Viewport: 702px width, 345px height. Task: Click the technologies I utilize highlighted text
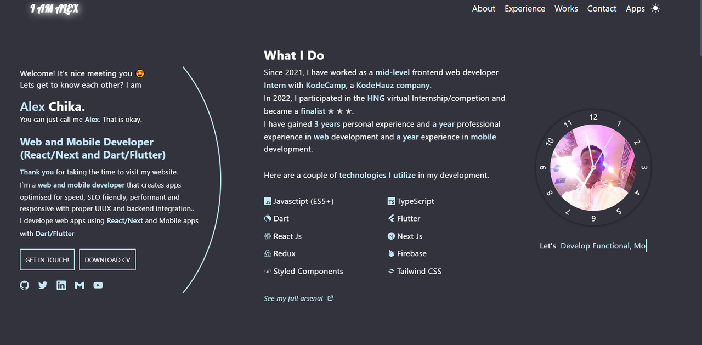coord(377,176)
